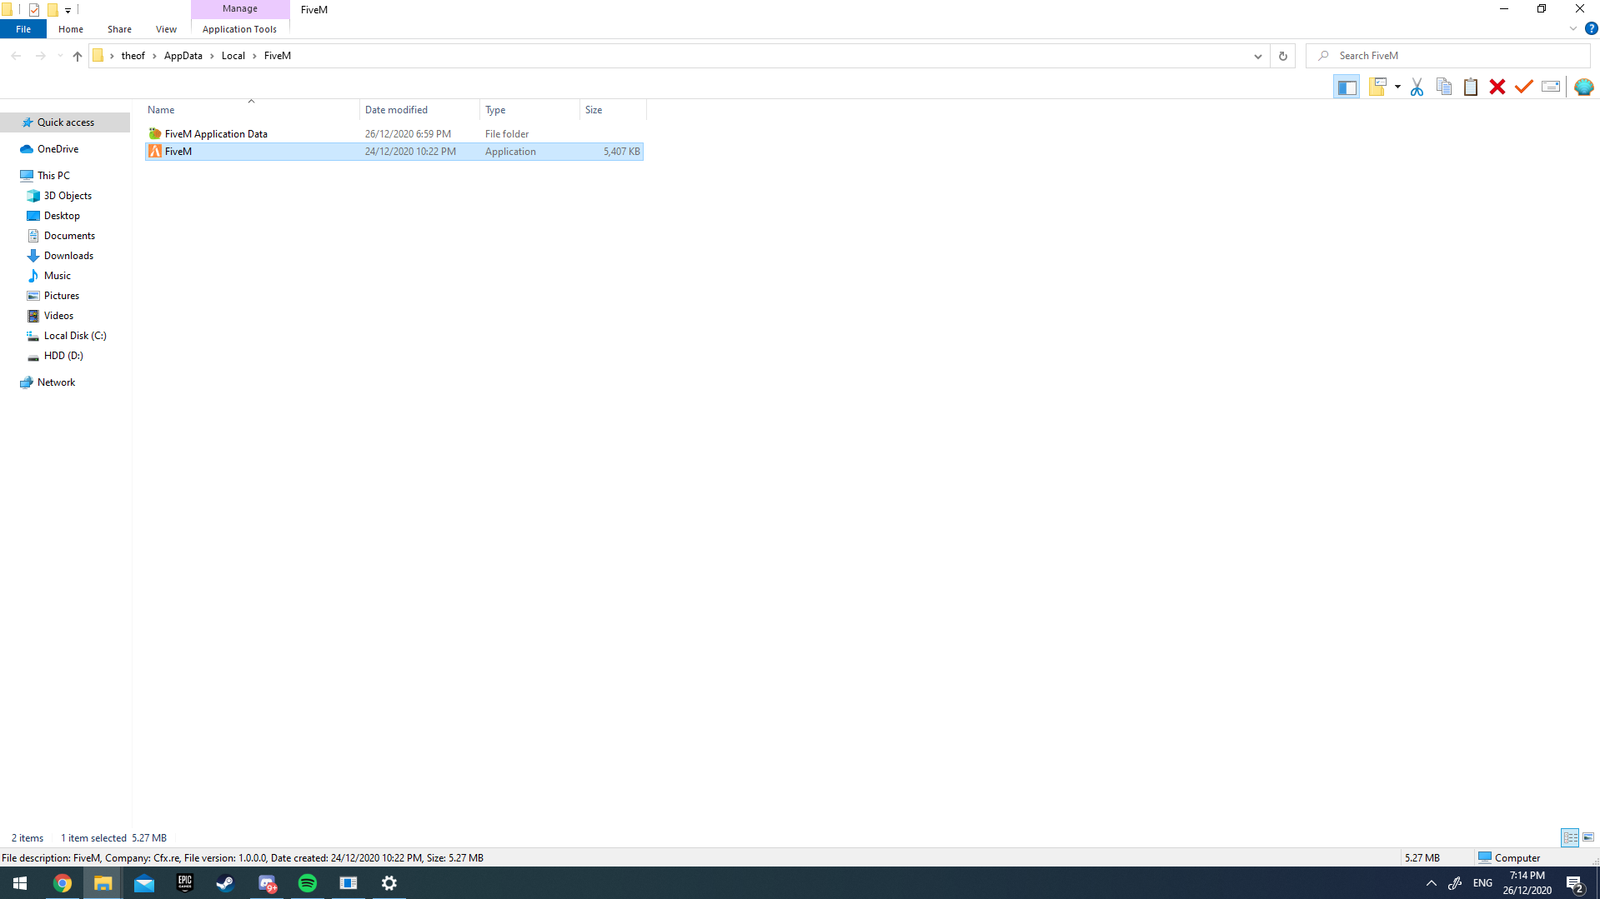Switch to the Home ribbon tab
Screen dimensions: 1600x899
71,29
